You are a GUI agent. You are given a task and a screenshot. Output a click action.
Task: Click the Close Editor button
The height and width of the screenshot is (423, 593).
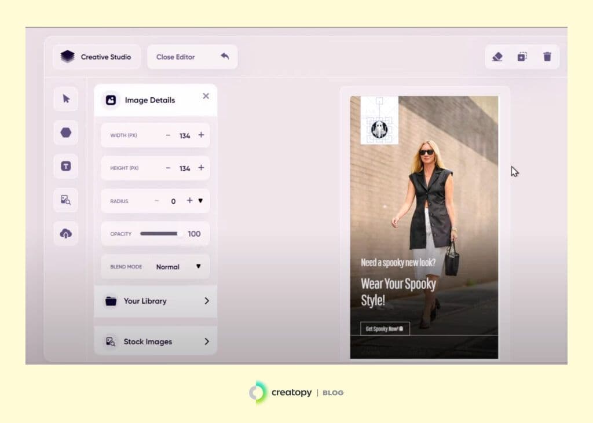(x=175, y=57)
